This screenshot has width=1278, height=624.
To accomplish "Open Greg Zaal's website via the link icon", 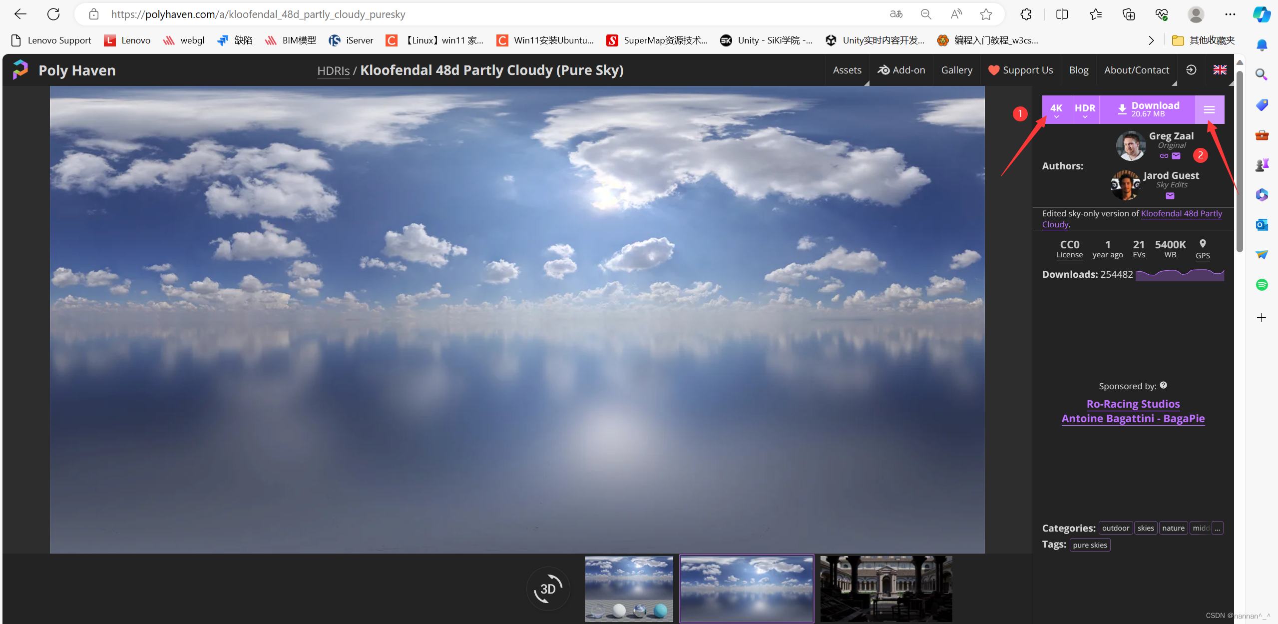I will point(1164,155).
